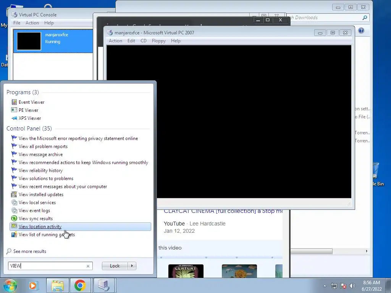
Task: Select the manjaroxfce virtual machine thumbnail
Action: pos(29,41)
